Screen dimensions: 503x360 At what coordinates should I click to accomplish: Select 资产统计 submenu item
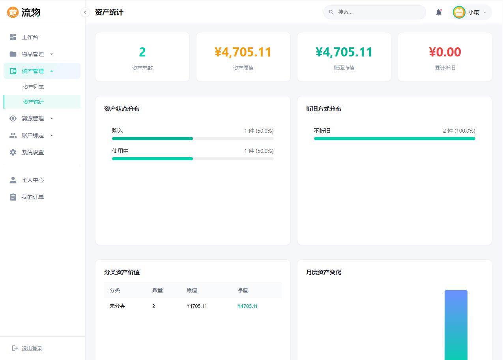(42, 102)
